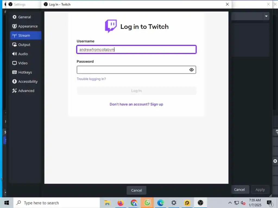Expand the dropdown arrow in Settings window
This screenshot has width=278, height=208.
[266, 16]
